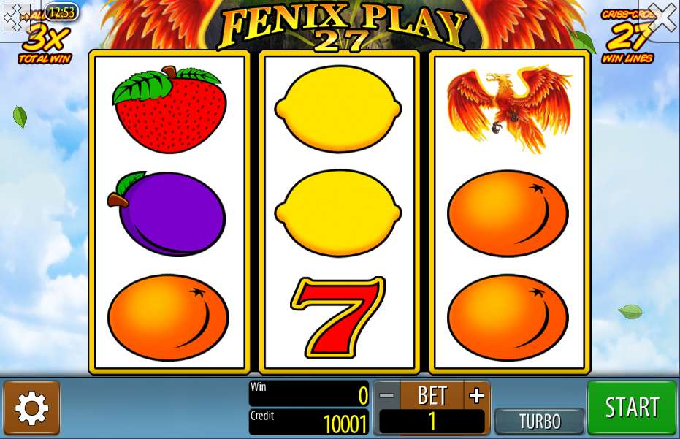Screen dimensions: 680x439
Task: Click the bottom orange on third reel
Action: pos(508,317)
